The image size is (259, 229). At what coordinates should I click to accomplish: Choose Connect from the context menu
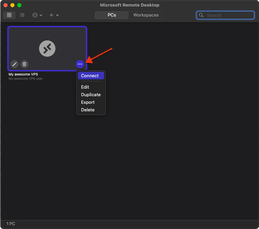(x=90, y=76)
